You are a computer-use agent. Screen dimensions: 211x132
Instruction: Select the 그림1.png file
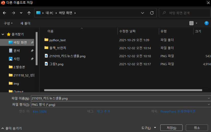(x=56, y=64)
